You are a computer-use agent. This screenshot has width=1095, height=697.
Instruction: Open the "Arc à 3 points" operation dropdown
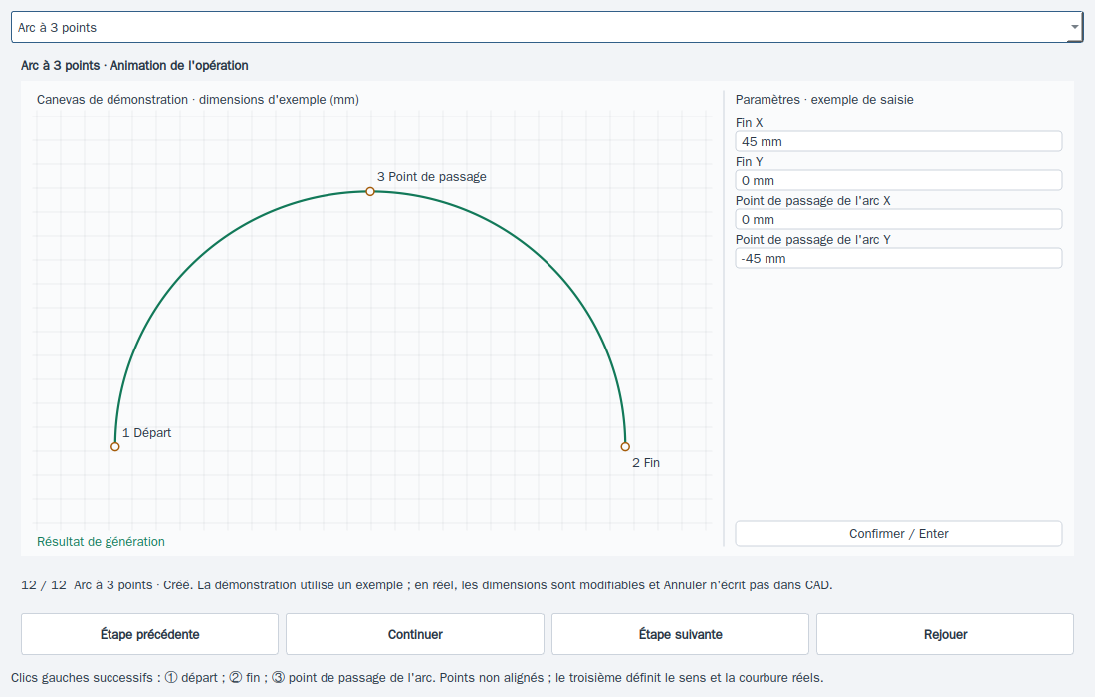click(x=547, y=27)
